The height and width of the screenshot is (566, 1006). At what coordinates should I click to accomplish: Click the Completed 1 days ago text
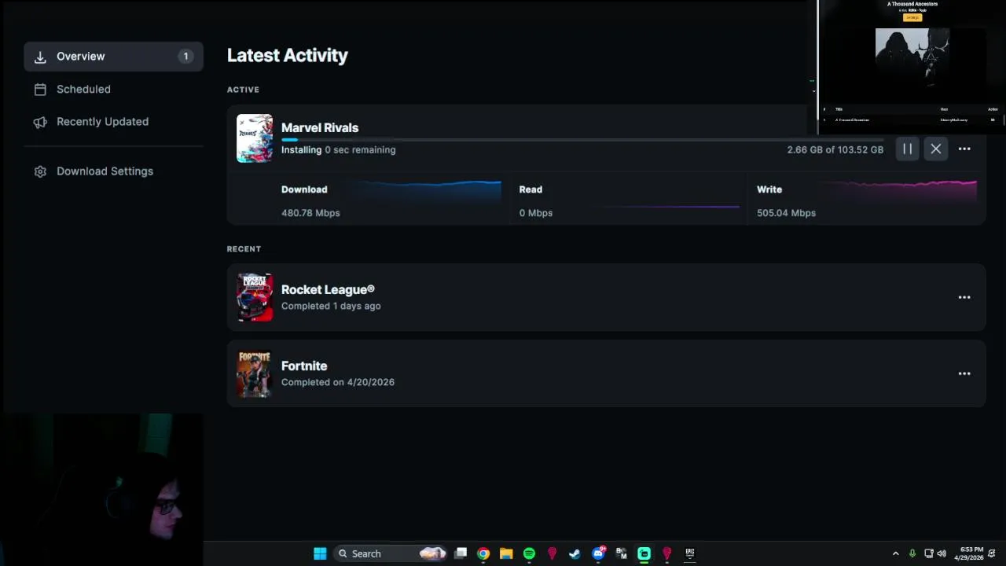click(331, 306)
